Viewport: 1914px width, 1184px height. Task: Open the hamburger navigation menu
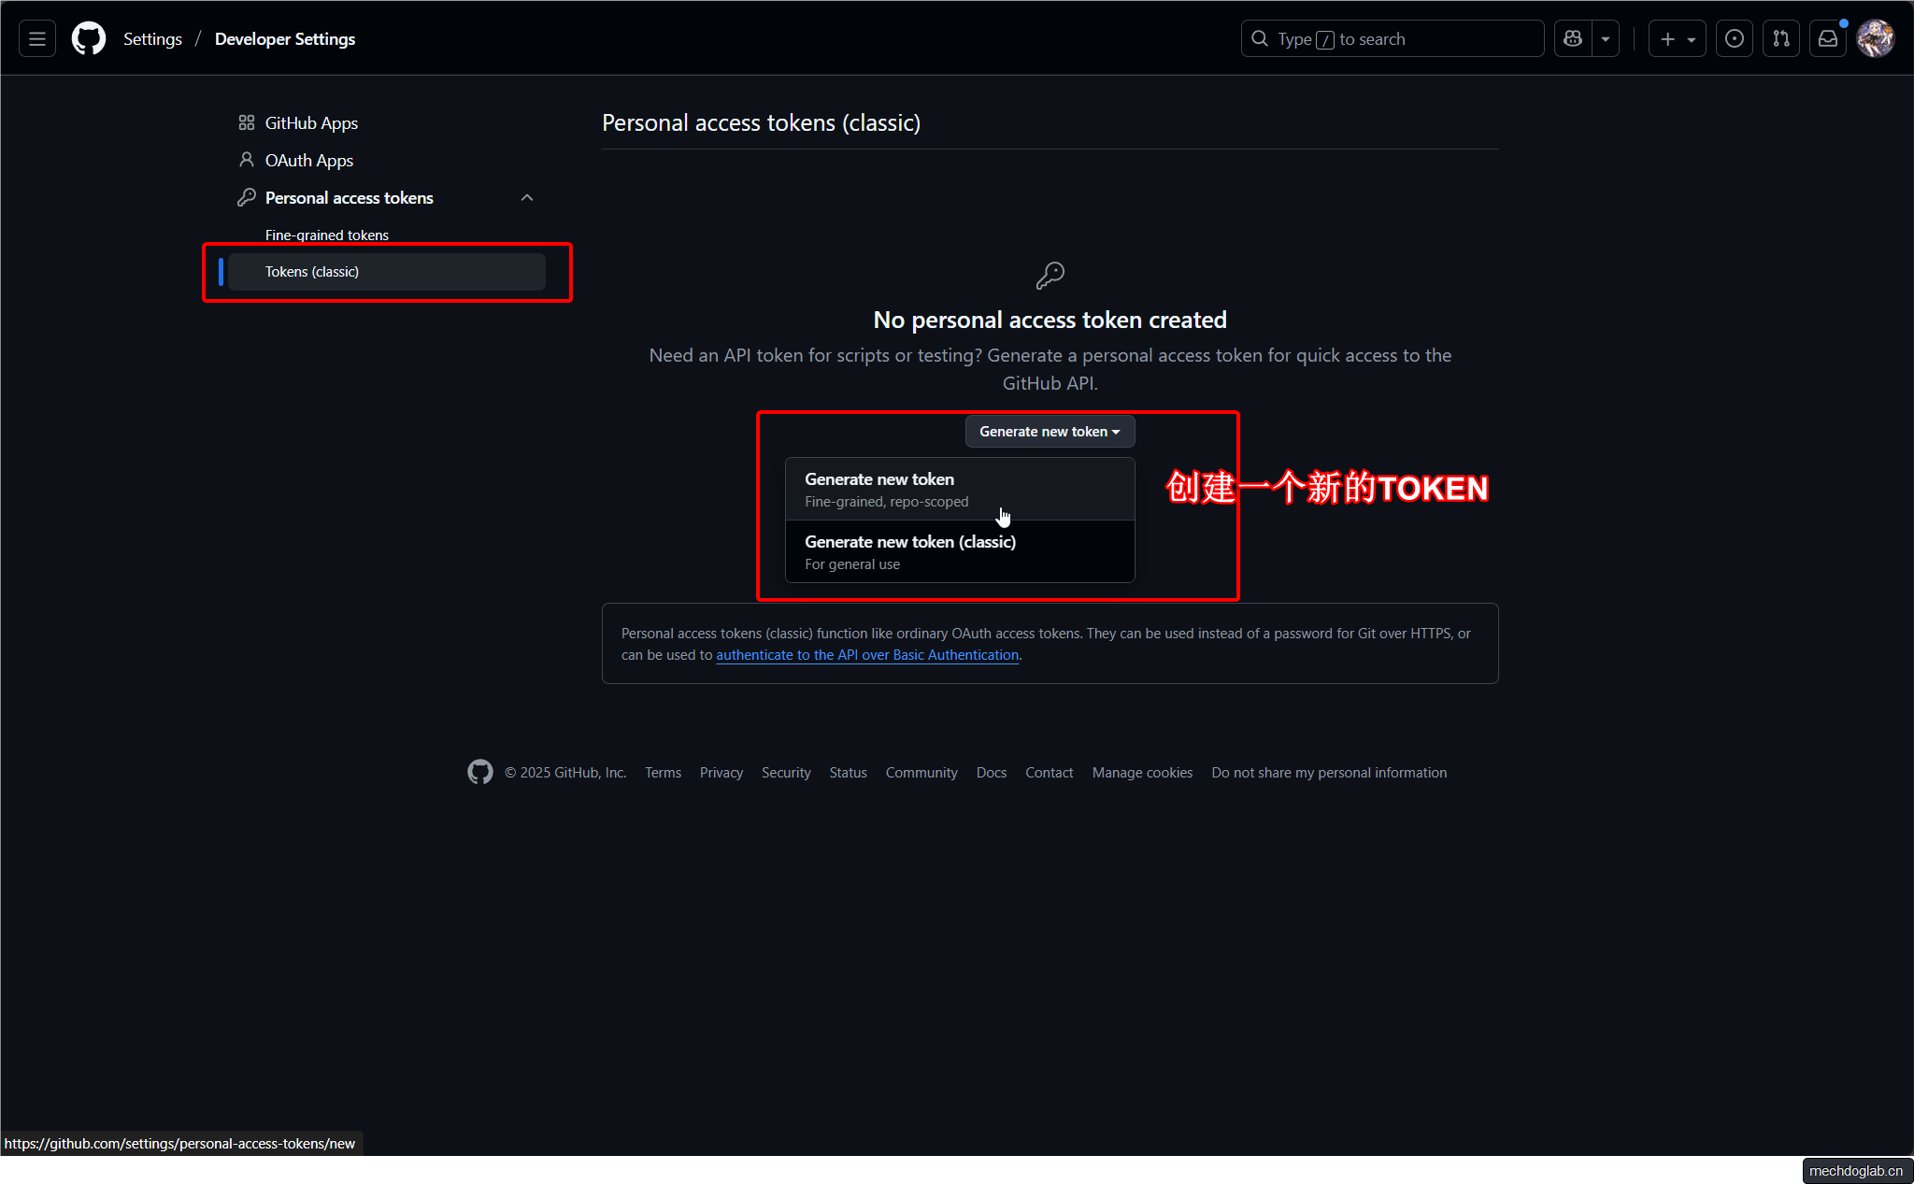[37, 38]
